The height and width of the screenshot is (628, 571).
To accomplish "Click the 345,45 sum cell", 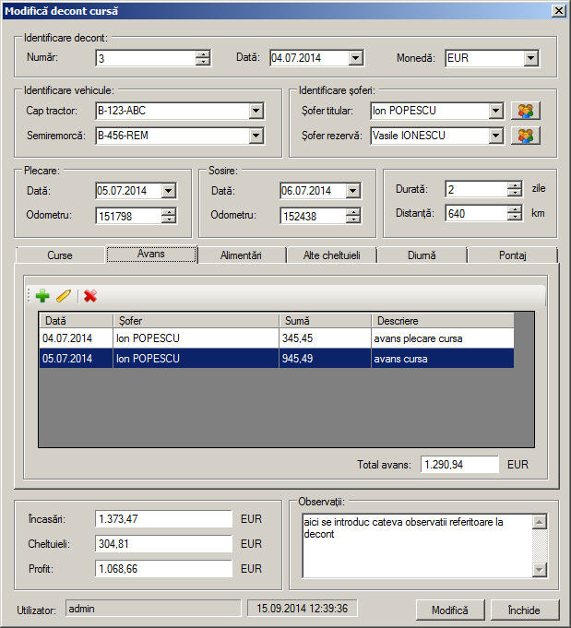I will [325, 338].
